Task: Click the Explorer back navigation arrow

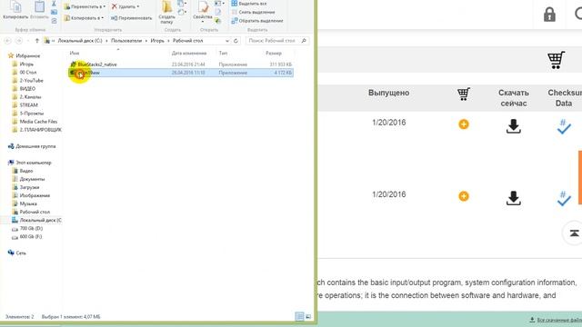Action: (x=8, y=41)
